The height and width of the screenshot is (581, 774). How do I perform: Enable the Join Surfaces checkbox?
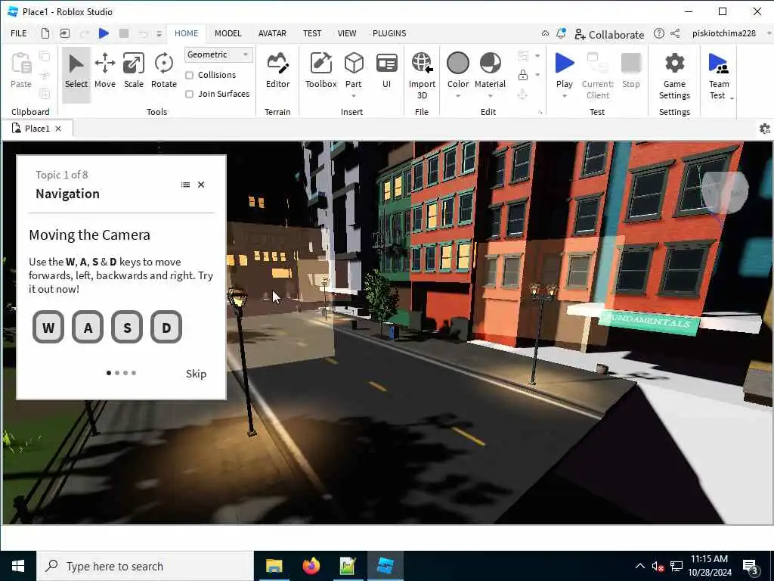(189, 94)
